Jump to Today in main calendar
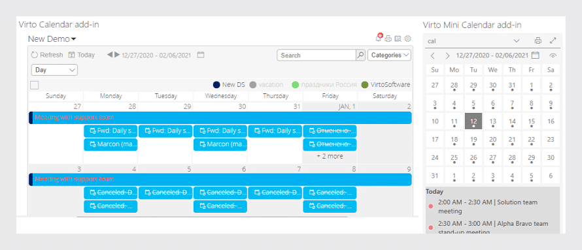Viewport: 582px width, 250px height. pyautogui.click(x=82, y=55)
